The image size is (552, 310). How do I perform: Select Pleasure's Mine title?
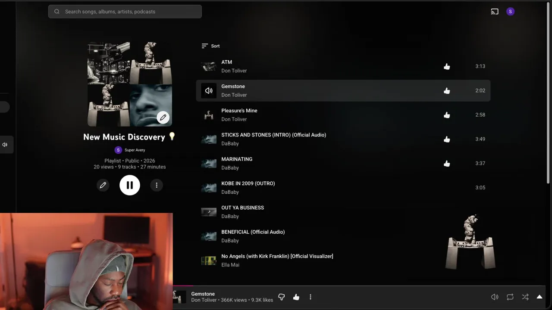pyautogui.click(x=239, y=111)
